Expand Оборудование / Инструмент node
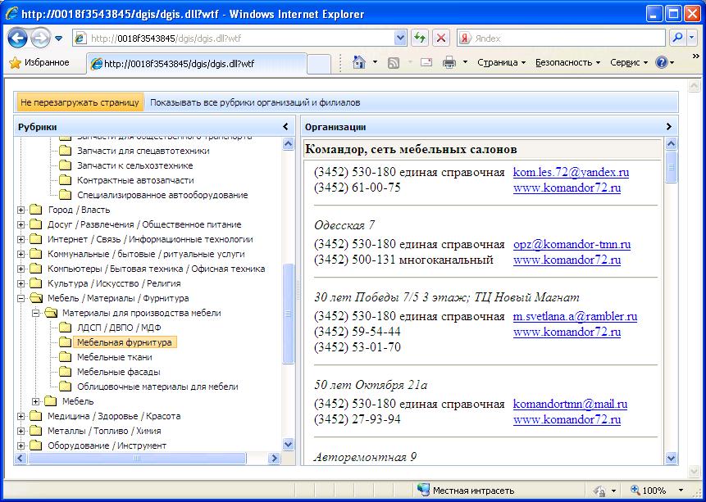706x502 pixels. click(20, 445)
